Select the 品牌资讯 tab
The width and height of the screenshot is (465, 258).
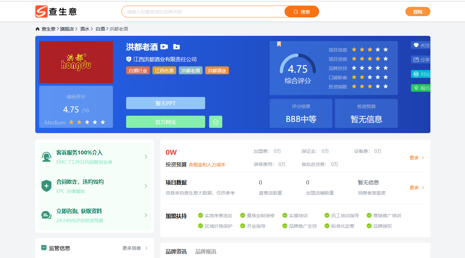click(176, 252)
